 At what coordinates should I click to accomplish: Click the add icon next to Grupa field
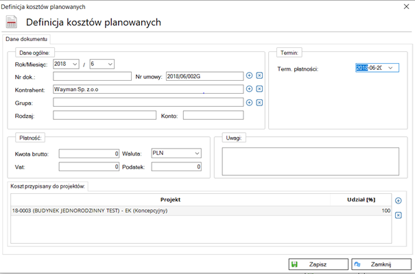pyautogui.click(x=249, y=103)
